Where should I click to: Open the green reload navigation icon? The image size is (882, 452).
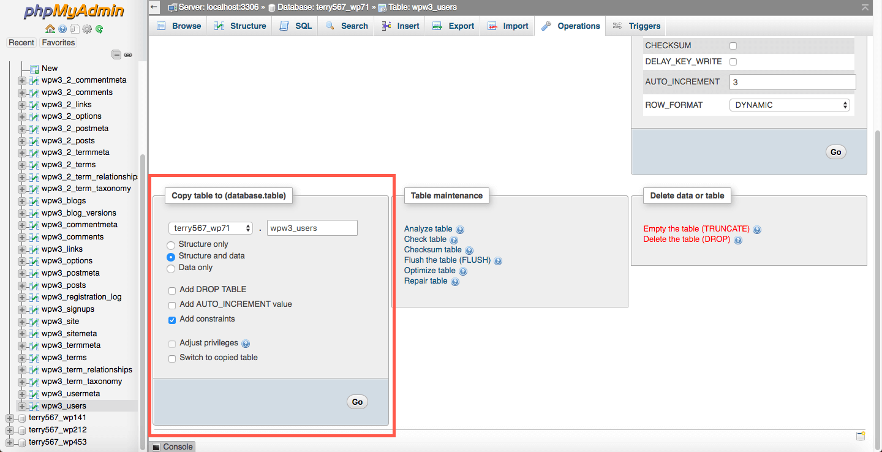point(99,29)
